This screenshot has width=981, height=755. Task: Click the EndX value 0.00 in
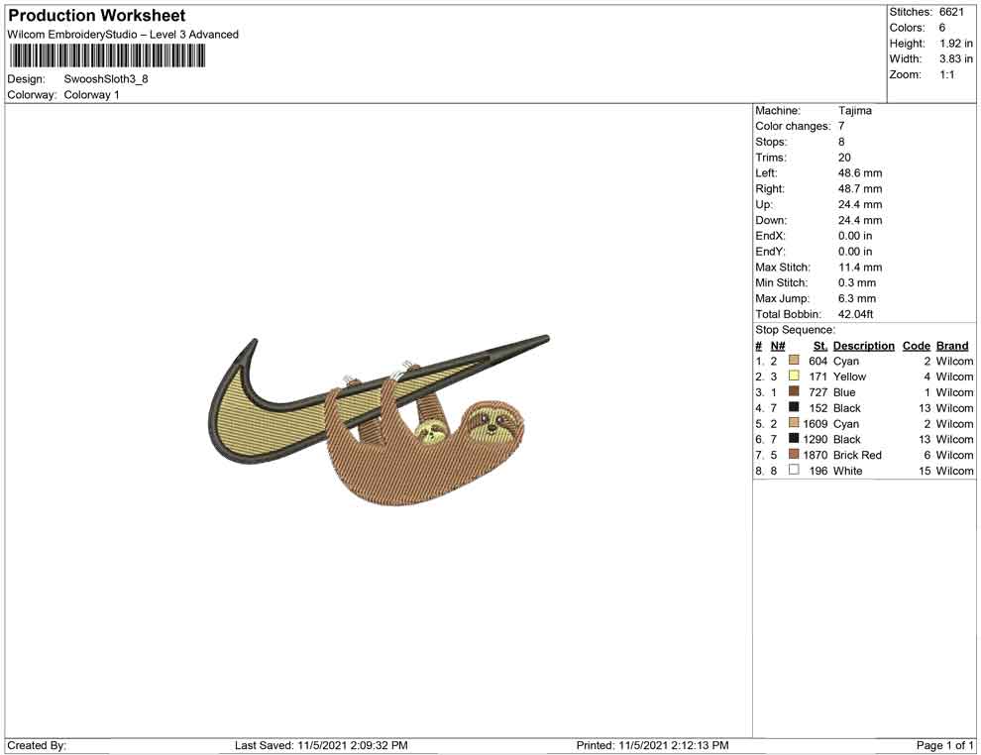coord(855,236)
